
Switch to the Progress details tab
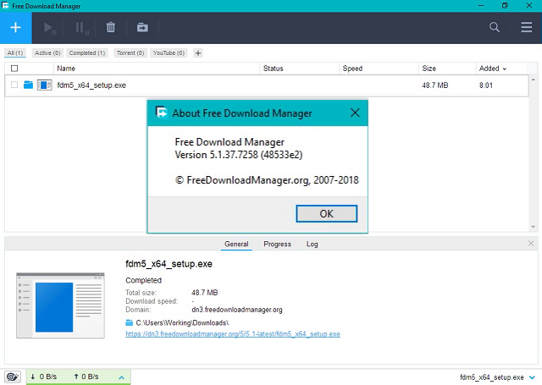coord(277,244)
